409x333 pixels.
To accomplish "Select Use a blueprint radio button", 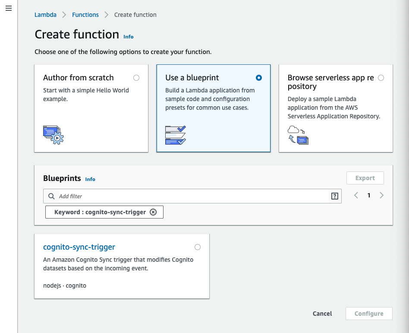I will [x=259, y=78].
